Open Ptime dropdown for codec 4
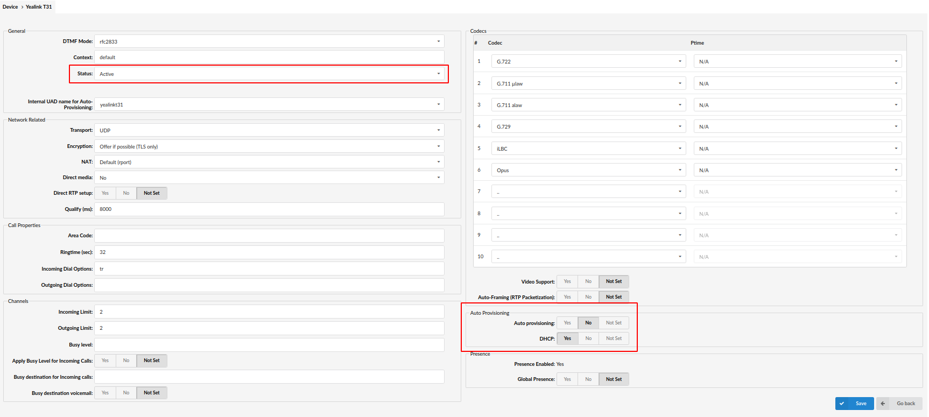Screen dimensions: 929x417 point(798,126)
